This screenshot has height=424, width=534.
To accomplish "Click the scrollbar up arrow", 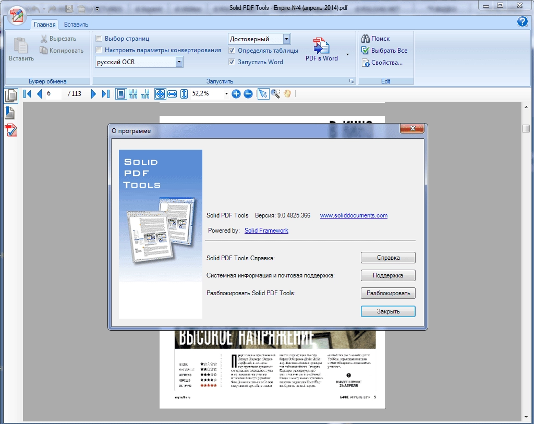I will (526, 107).
